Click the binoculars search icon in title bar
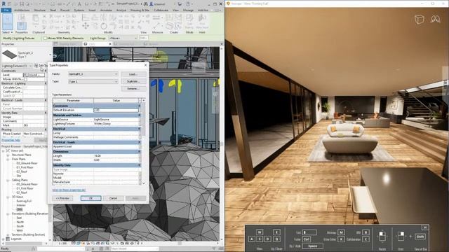The width and height of the screenshot is (449, 252). (x=146, y=4)
